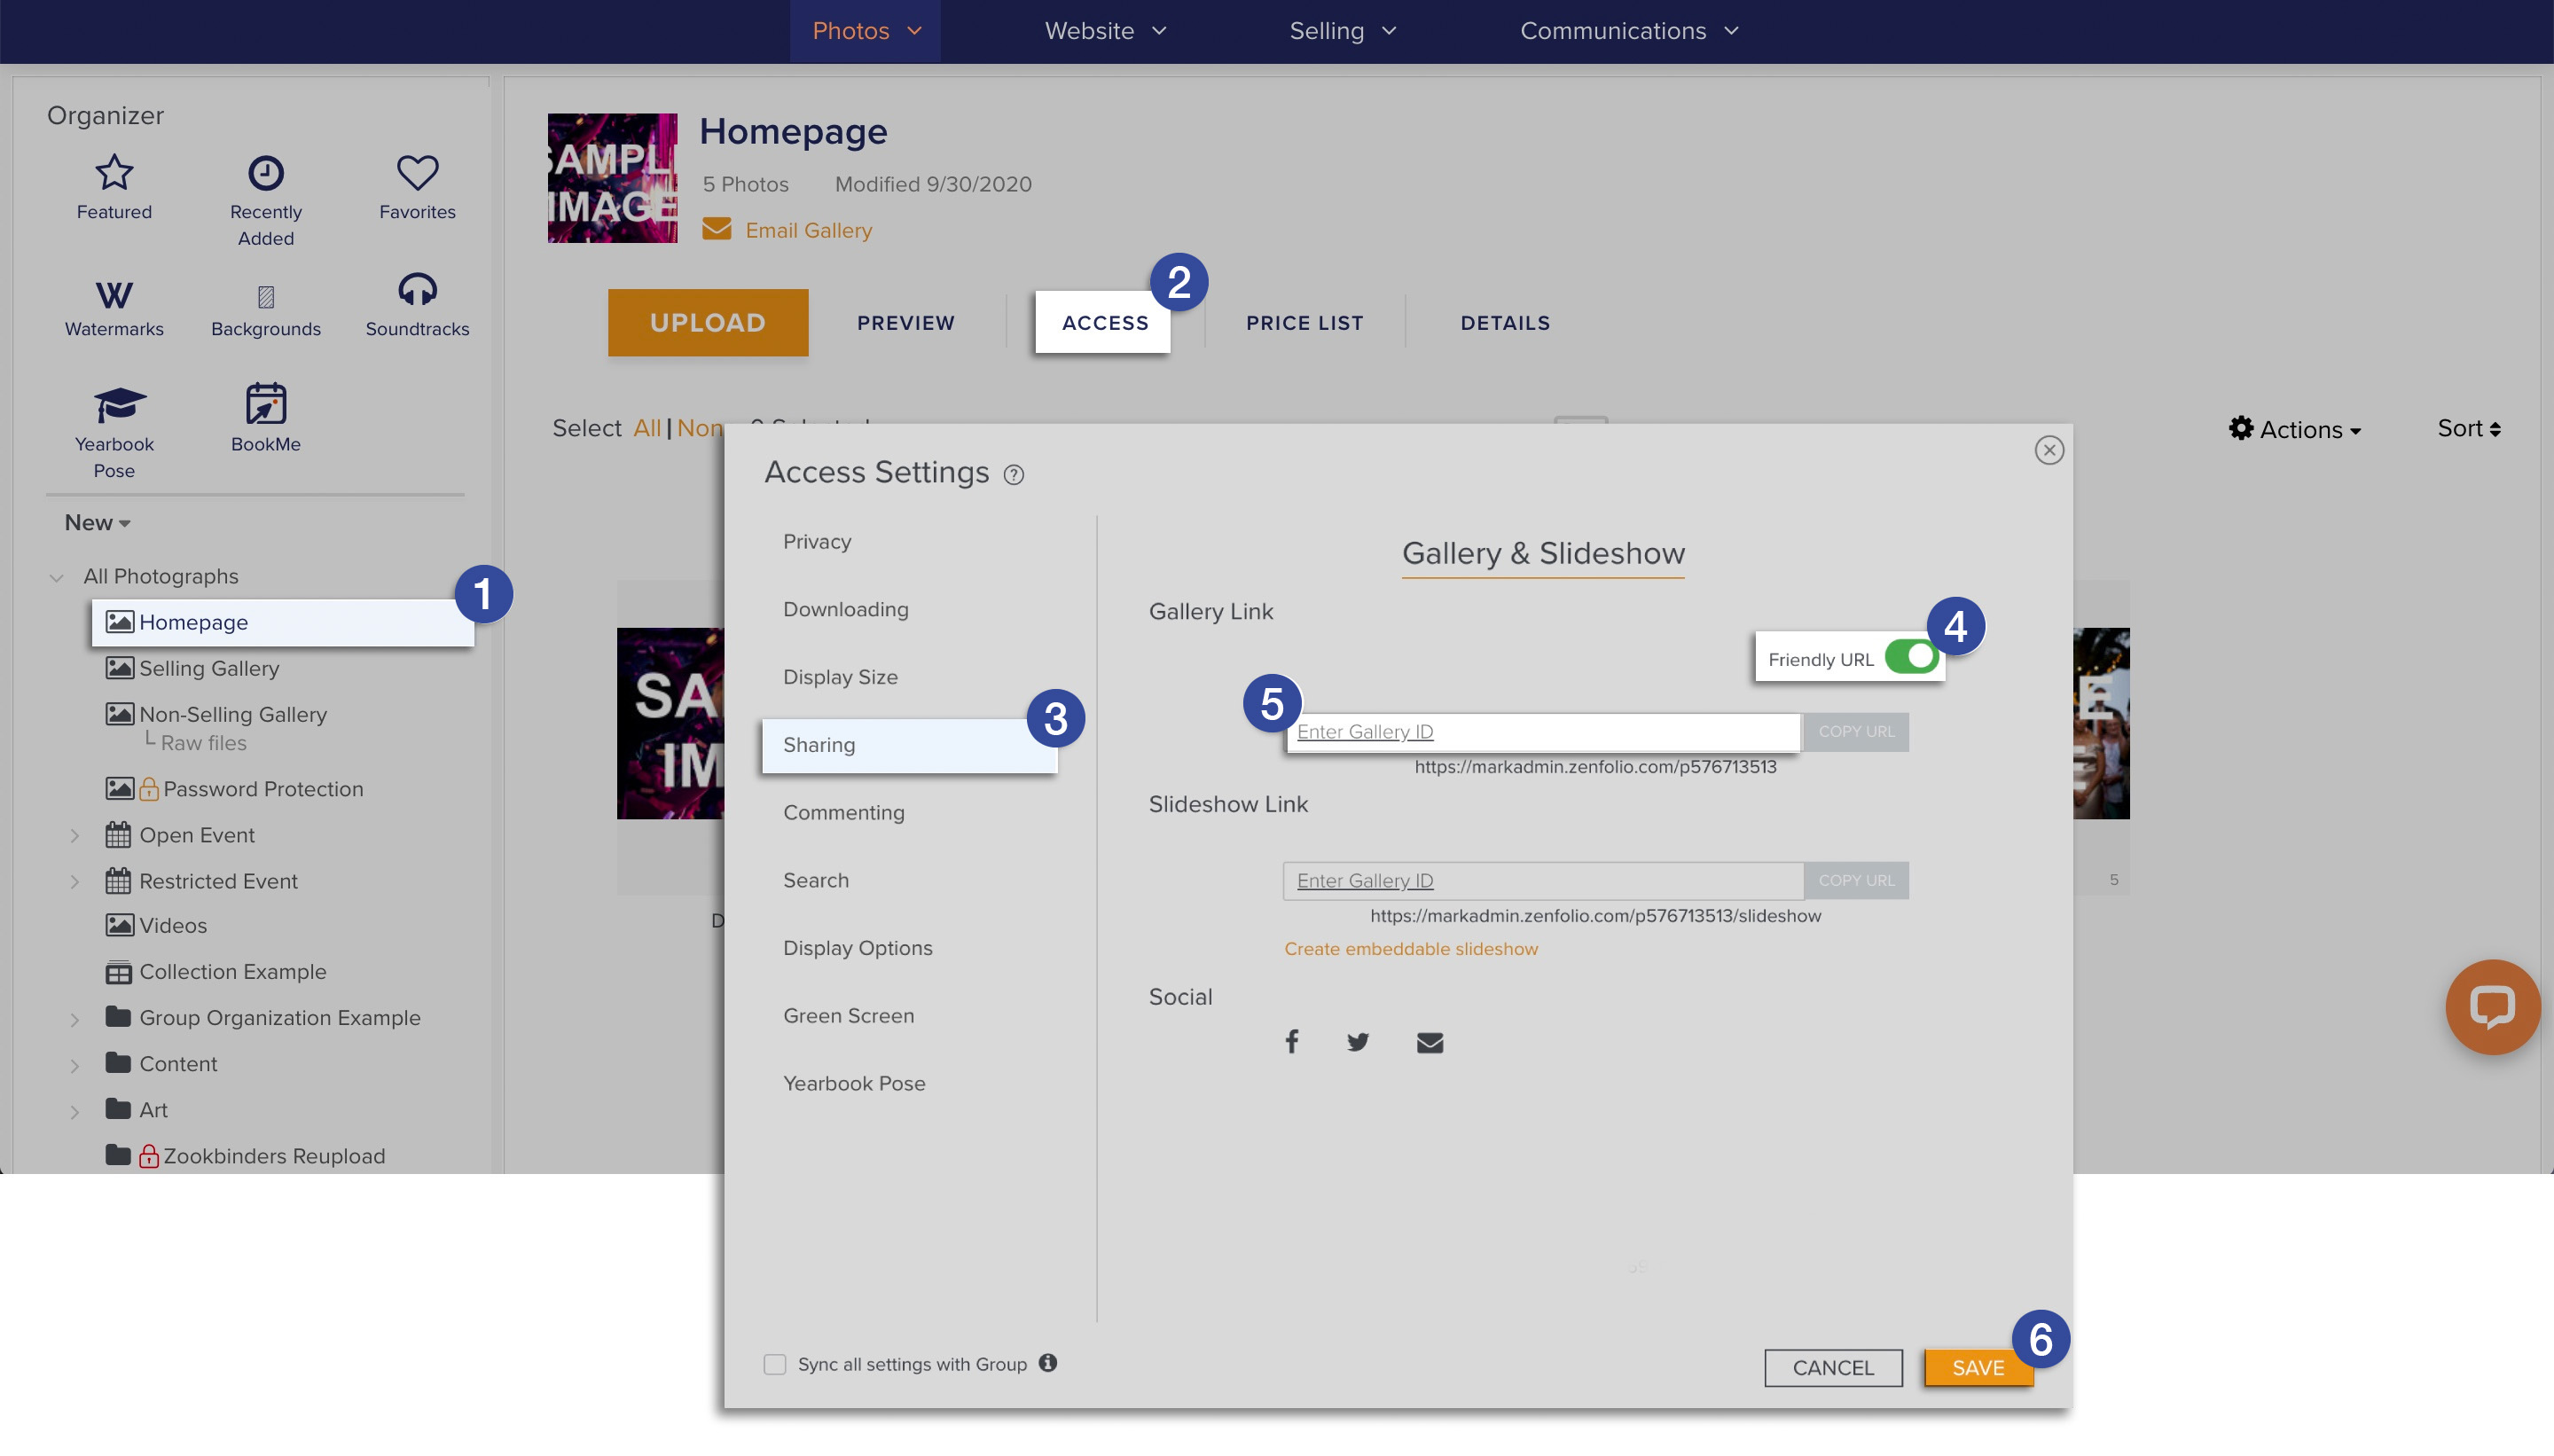Open the Watermarks icon
The image size is (2554, 1456).
click(114, 294)
